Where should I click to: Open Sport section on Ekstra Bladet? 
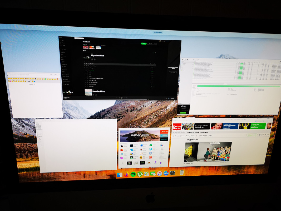point(188,136)
